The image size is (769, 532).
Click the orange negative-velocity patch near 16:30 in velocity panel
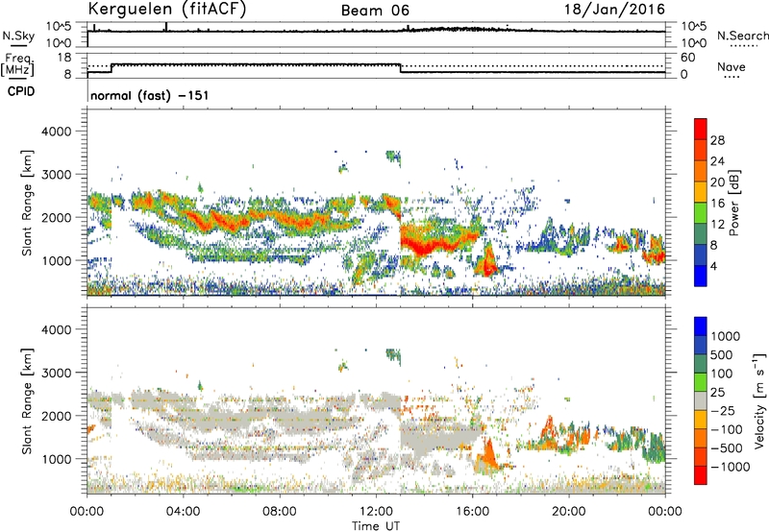[488, 456]
